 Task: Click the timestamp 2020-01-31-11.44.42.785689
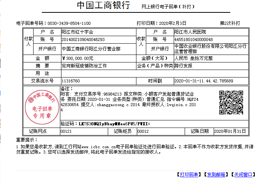[x=204, y=81]
